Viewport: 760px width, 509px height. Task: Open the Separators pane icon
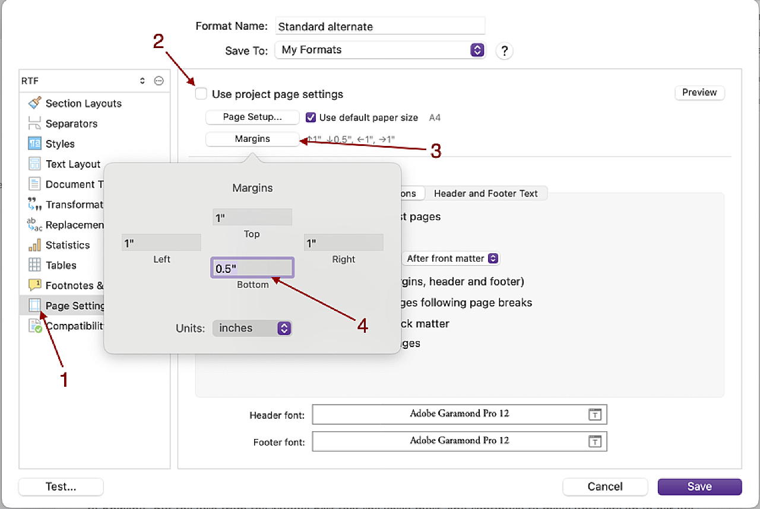coord(35,123)
